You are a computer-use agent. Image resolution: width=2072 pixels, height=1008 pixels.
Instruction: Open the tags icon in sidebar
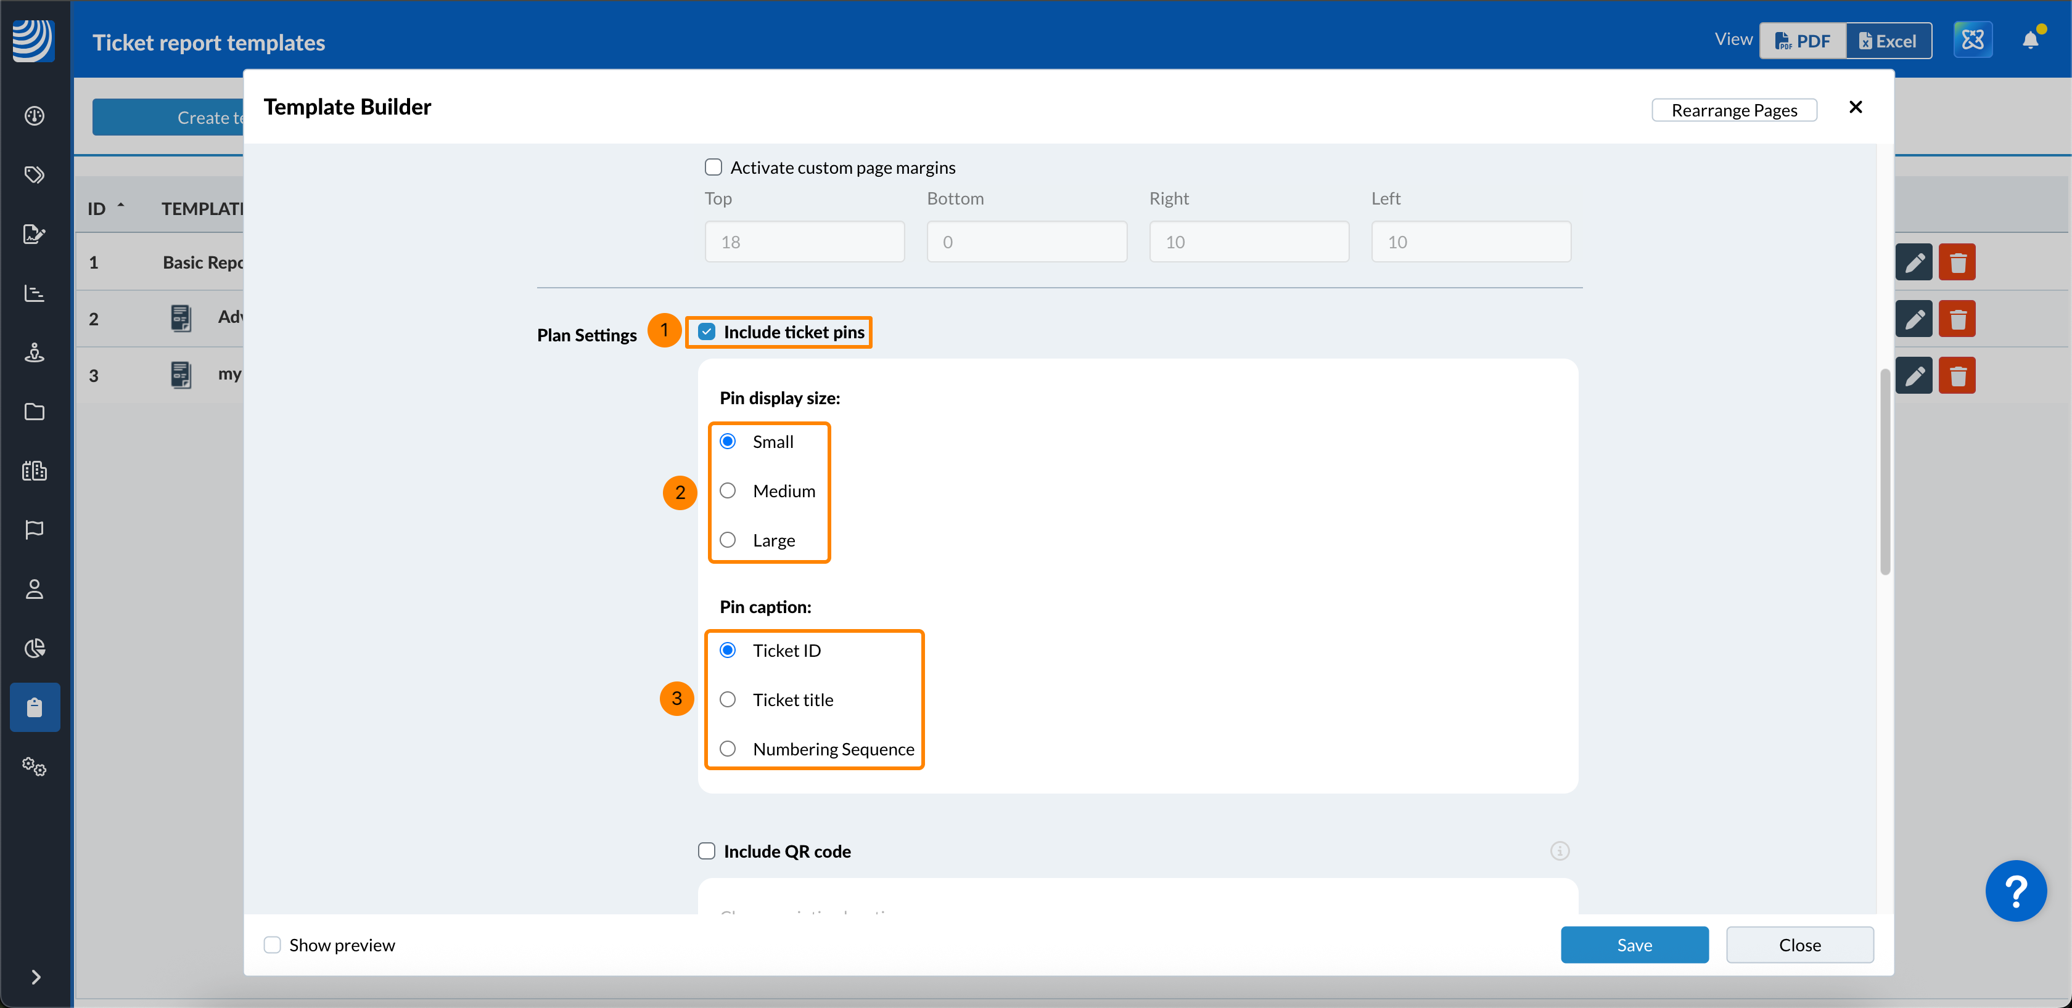[x=34, y=175]
